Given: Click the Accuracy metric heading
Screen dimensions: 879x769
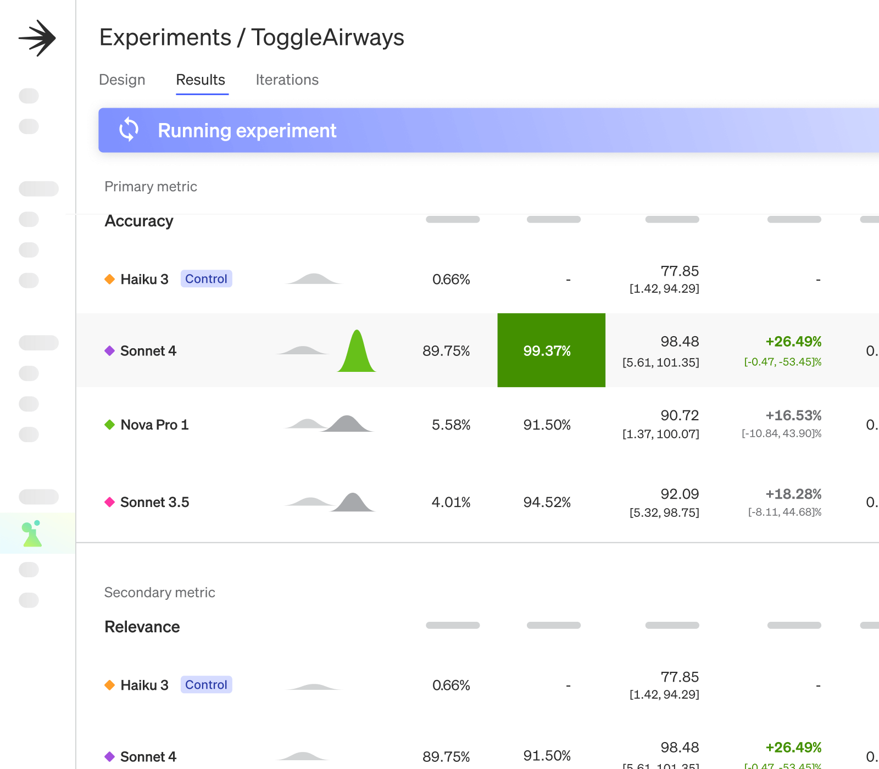Looking at the screenshot, I should 139,221.
